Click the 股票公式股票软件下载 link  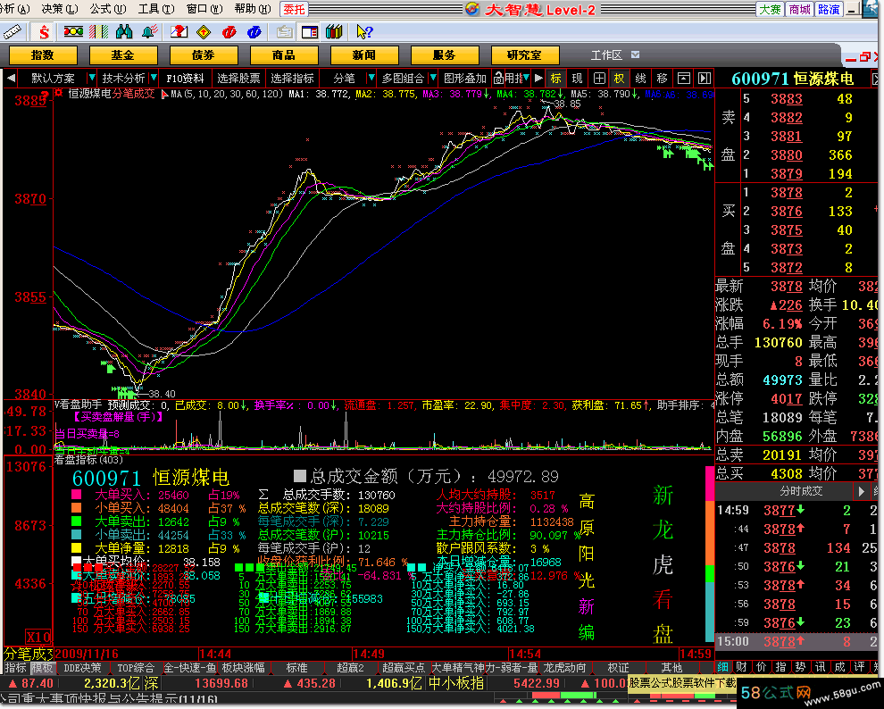[x=682, y=683]
